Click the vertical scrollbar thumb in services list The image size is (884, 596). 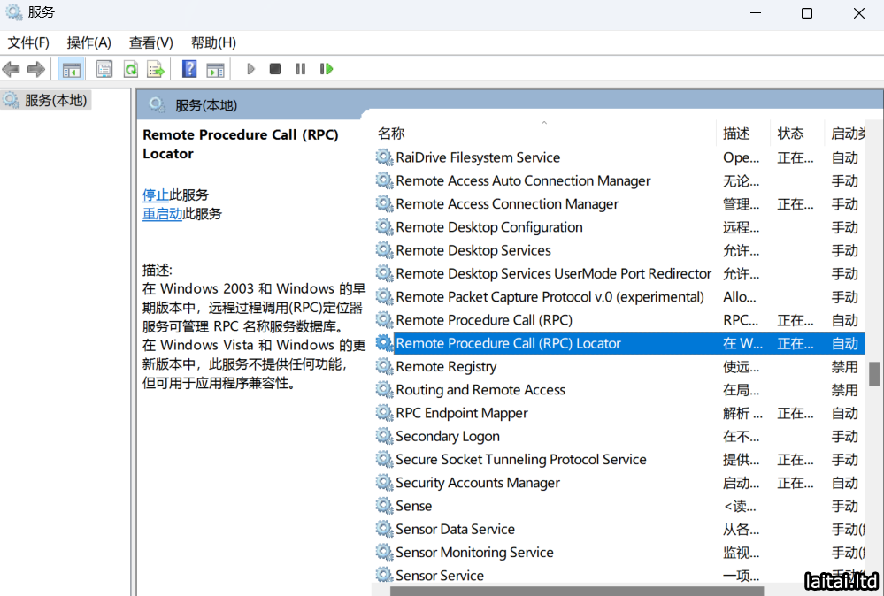pos(874,373)
